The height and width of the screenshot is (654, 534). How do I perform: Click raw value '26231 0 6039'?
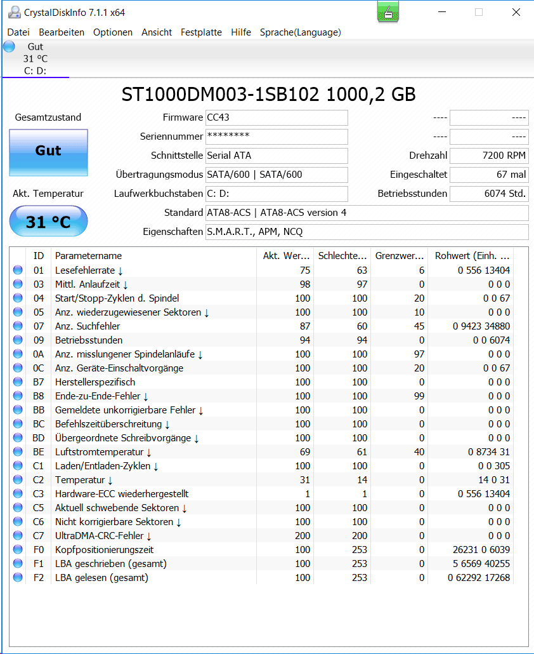[481, 550]
